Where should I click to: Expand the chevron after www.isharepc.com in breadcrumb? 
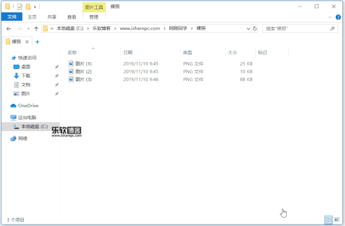(164, 29)
